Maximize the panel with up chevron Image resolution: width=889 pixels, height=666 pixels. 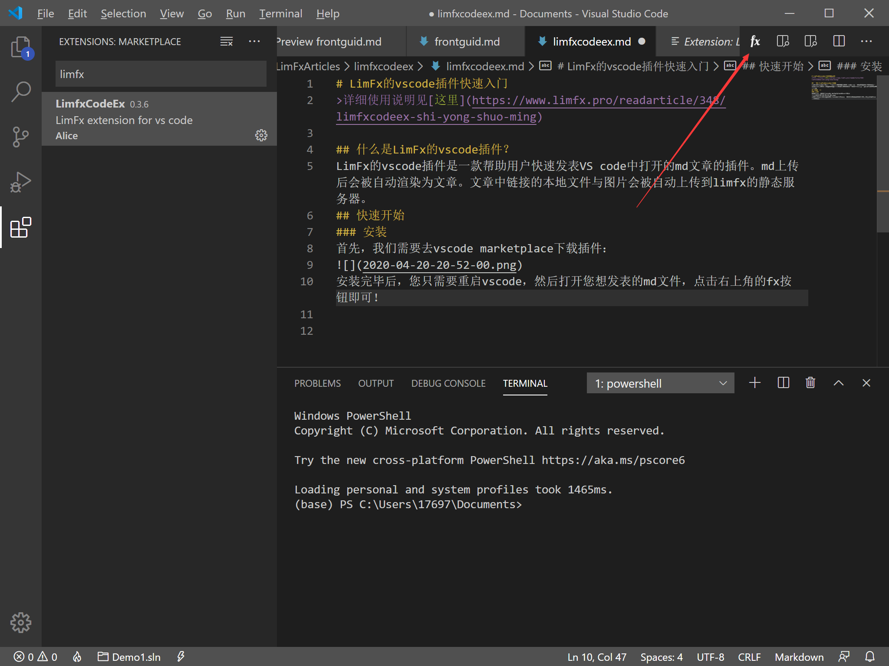[x=839, y=383]
